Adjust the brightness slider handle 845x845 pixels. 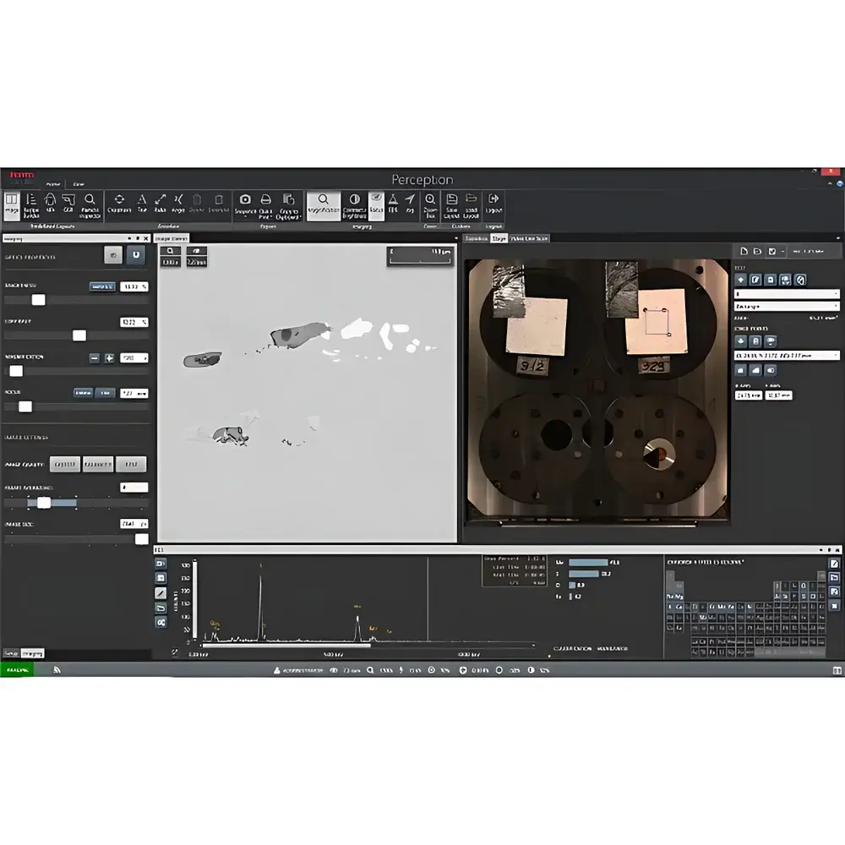tap(38, 300)
